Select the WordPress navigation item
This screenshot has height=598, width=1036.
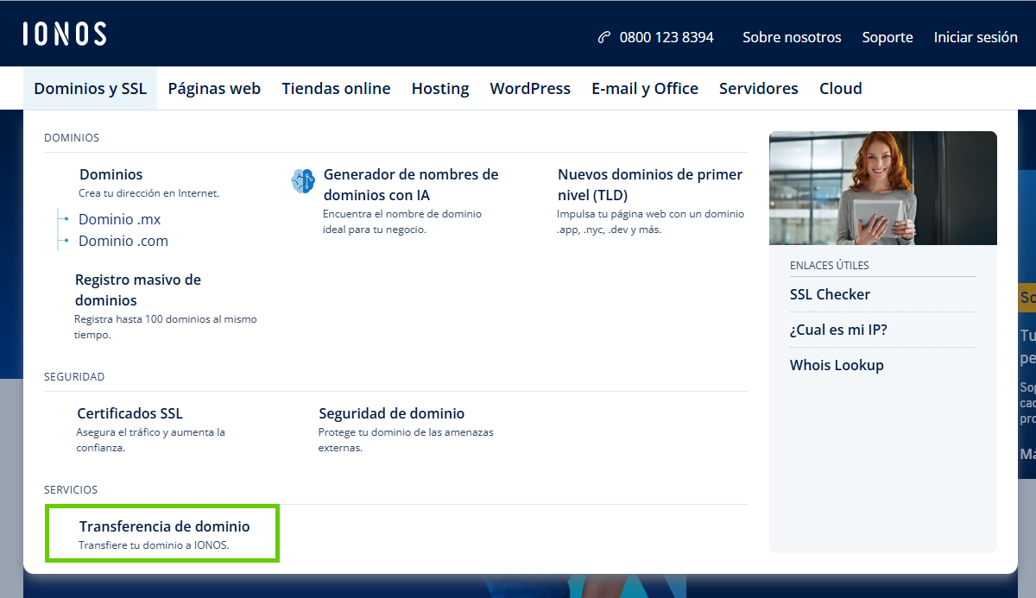coord(529,87)
